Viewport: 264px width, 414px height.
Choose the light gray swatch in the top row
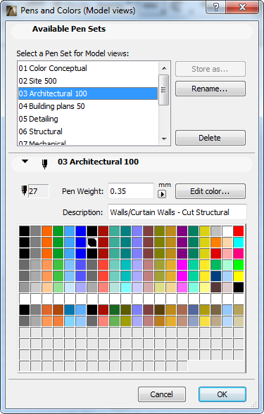pos(216,231)
